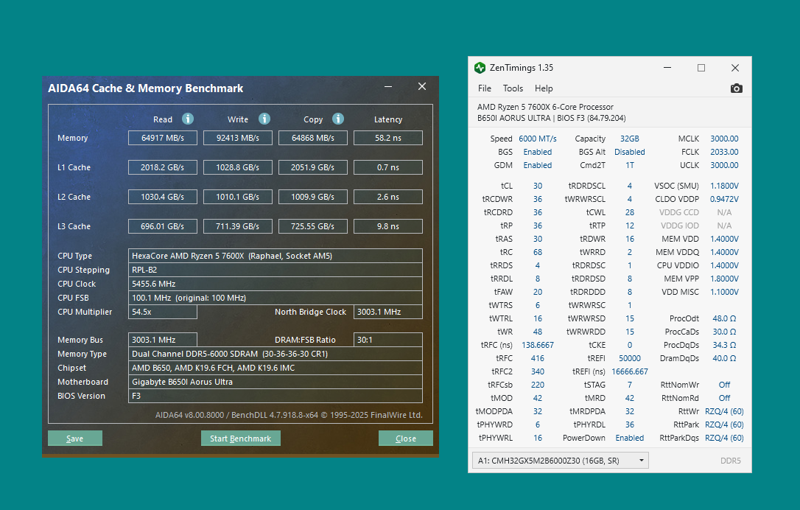Open the Help menu
Viewport: 800px width, 510px height.
point(544,88)
